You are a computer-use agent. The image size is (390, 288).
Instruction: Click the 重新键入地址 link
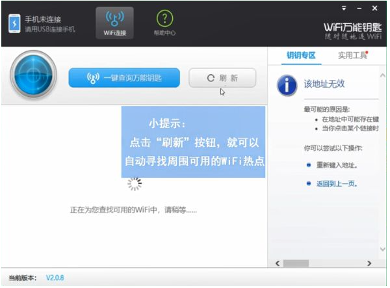coord(337,164)
